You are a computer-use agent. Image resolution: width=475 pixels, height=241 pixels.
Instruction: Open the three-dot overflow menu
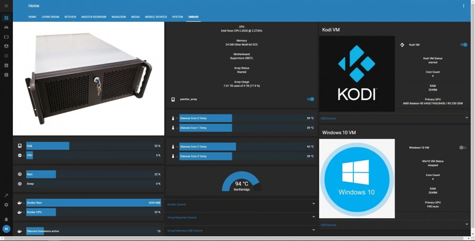coord(463,6)
